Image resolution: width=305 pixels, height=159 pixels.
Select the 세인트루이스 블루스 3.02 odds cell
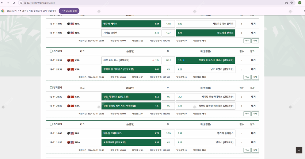point(205,24)
